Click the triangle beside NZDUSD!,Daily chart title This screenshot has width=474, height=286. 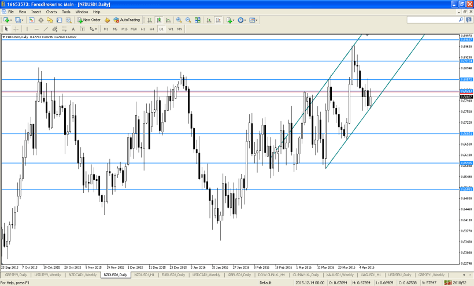point(3,37)
